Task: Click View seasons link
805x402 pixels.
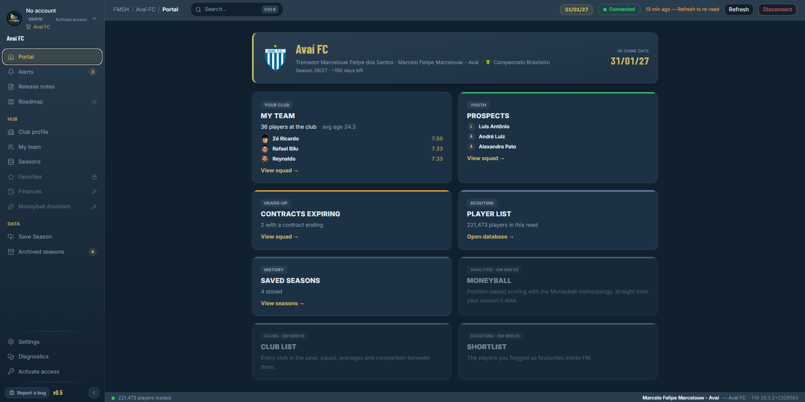Action: [x=282, y=303]
